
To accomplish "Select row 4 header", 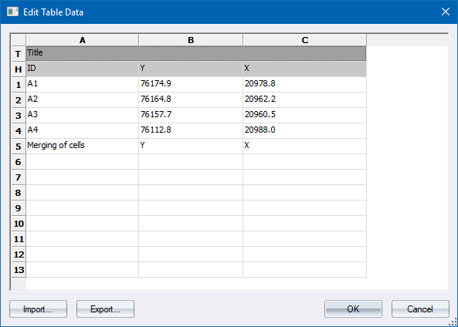I will [x=19, y=131].
